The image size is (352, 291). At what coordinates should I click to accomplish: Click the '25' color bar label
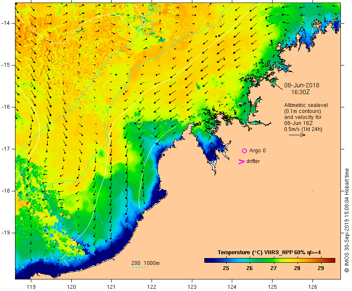click(x=226, y=268)
